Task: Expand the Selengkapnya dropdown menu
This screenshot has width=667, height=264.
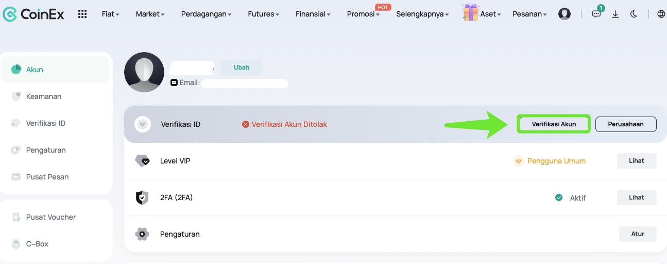Action: click(x=423, y=14)
